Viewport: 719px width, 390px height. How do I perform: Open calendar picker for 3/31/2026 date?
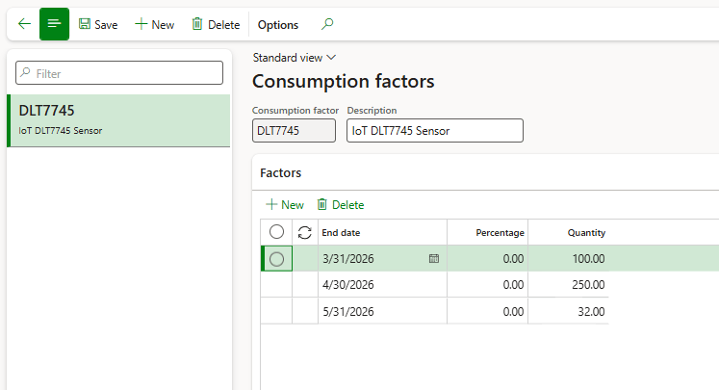click(x=434, y=259)
